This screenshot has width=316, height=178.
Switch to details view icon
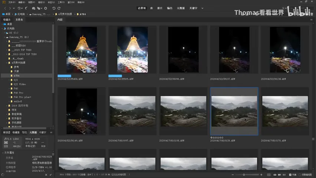(x=280, y=175)
